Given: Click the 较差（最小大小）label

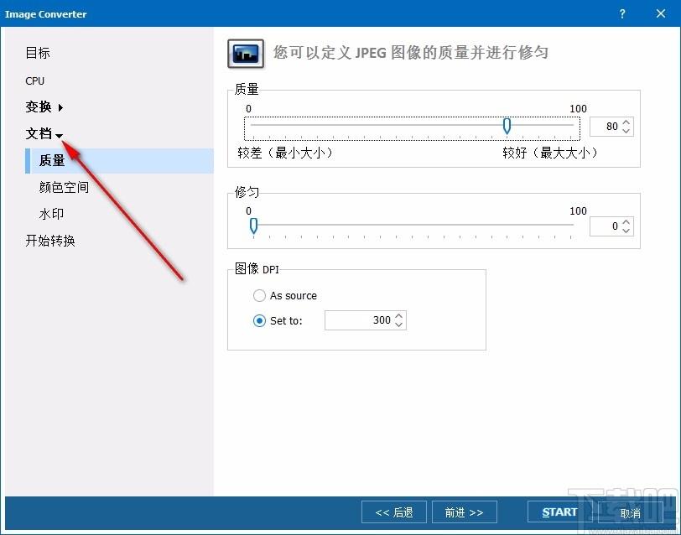Looking at the screenshot, I should click(285, 153).
